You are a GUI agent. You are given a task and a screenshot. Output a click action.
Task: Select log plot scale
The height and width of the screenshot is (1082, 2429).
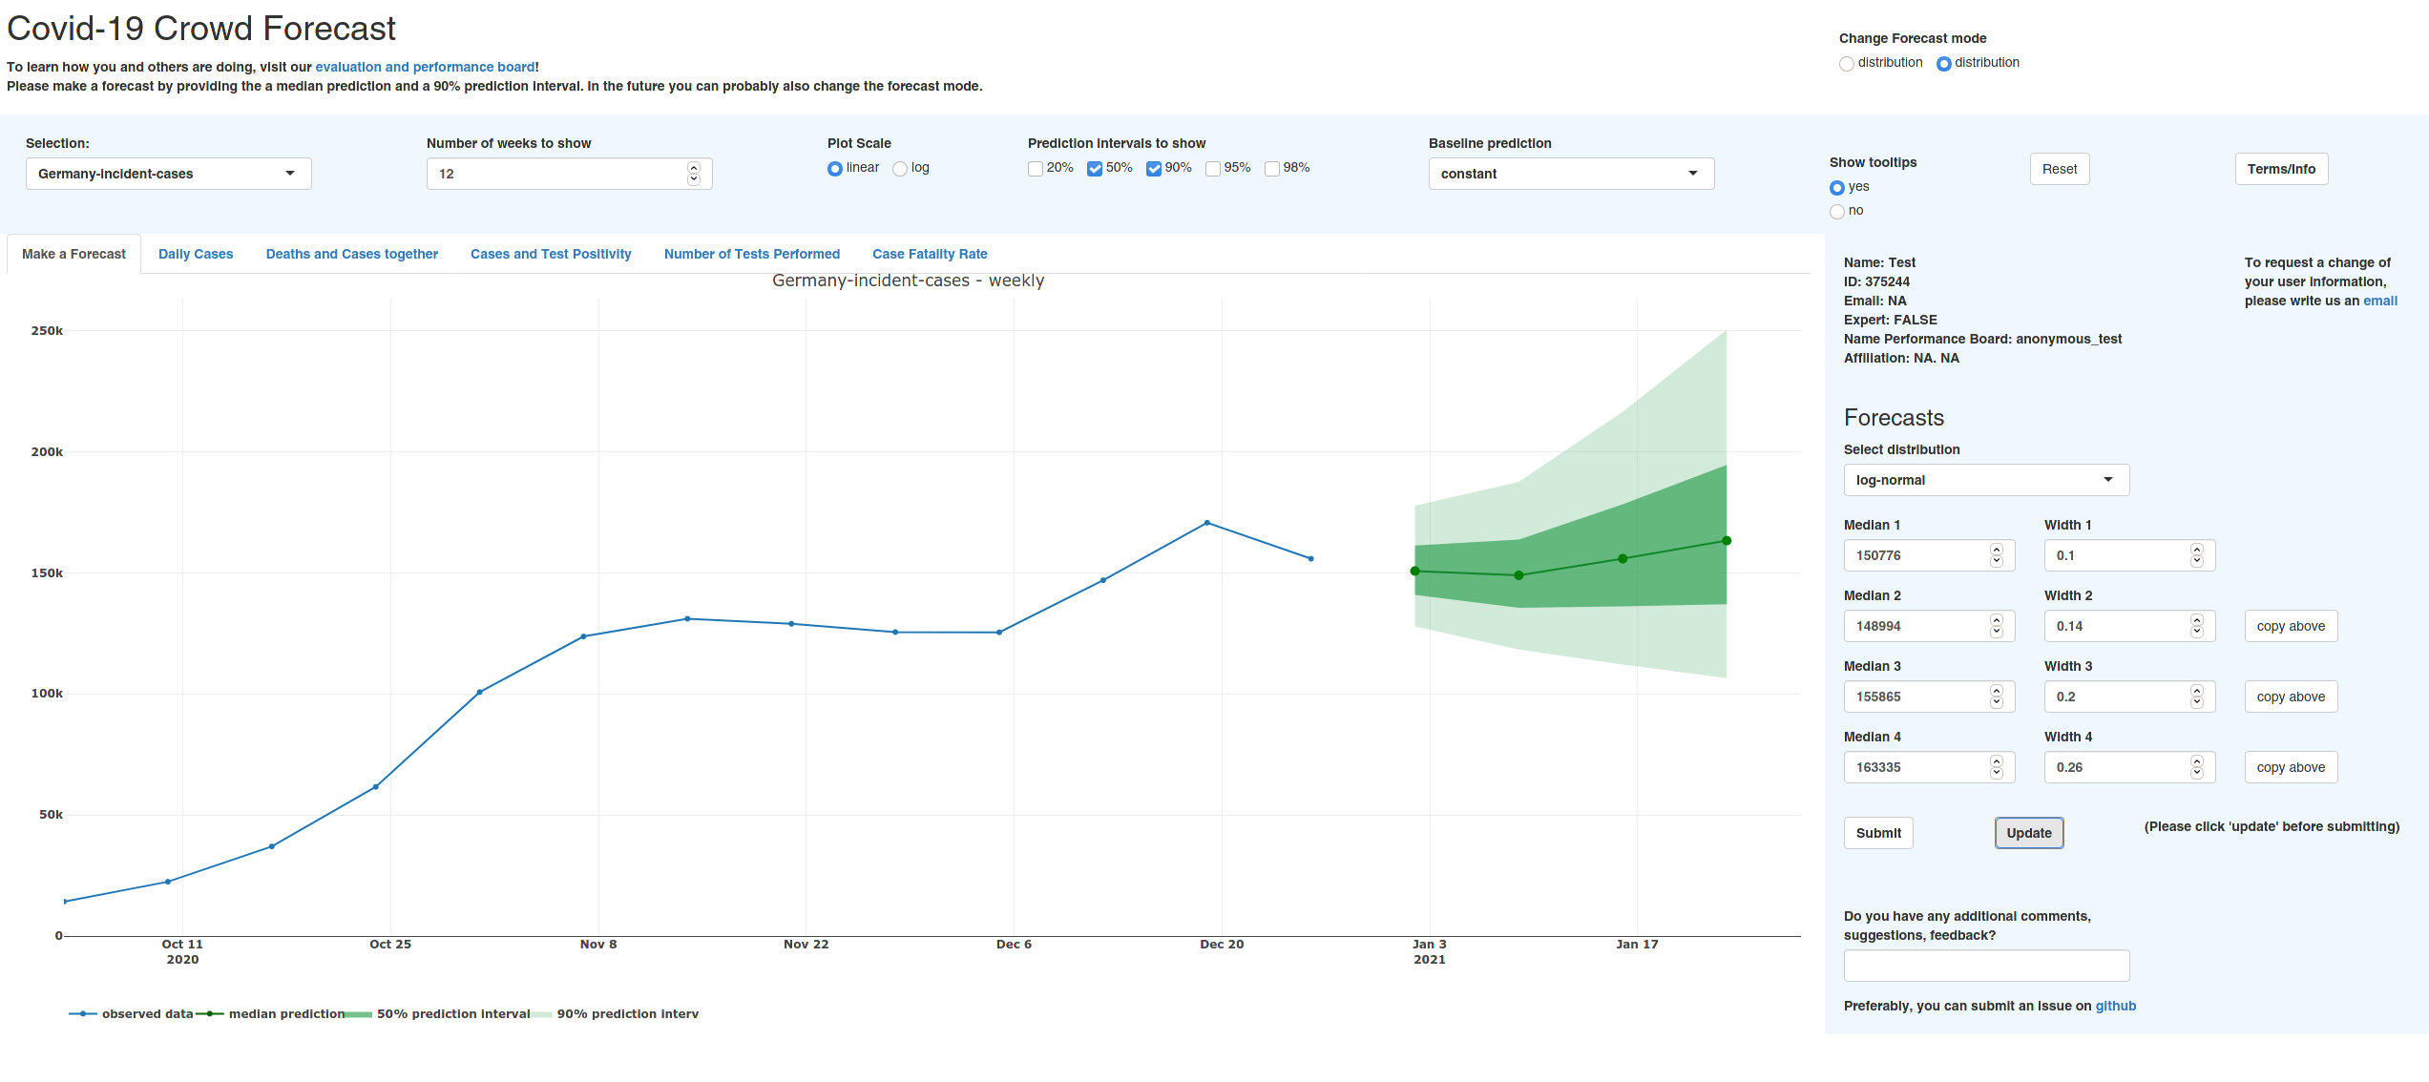tap(900, 169)
